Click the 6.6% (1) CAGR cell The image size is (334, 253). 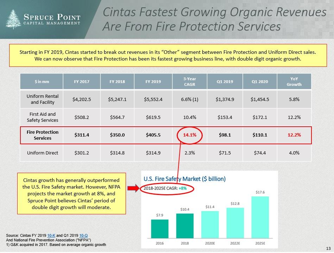(x=190, y=100)
